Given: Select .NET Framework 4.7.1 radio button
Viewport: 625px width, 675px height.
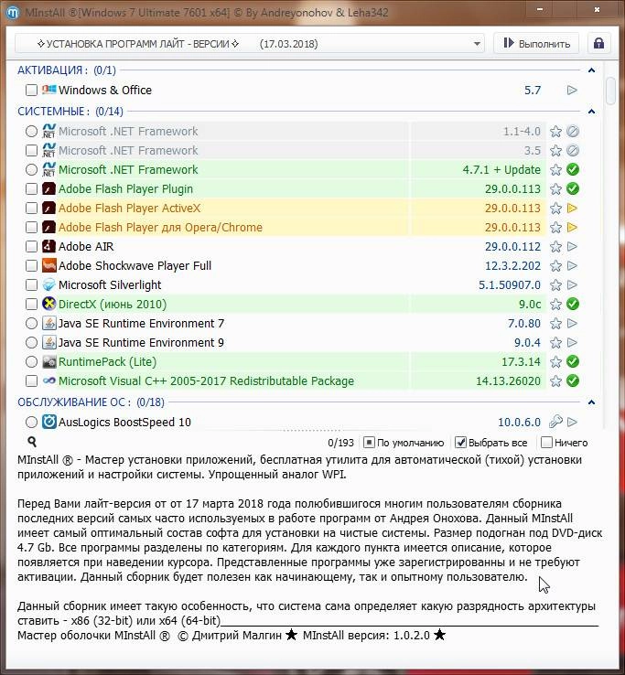Looking at the screenshot, I should pos(31,169).
